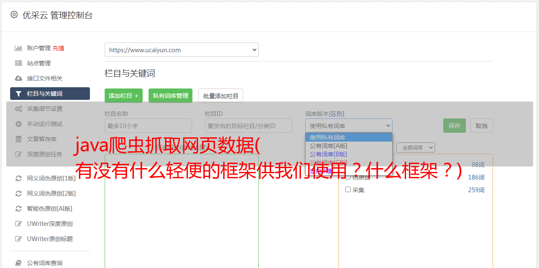Click the 186词 count in 伪原创 row

click(x=476, y=177)
